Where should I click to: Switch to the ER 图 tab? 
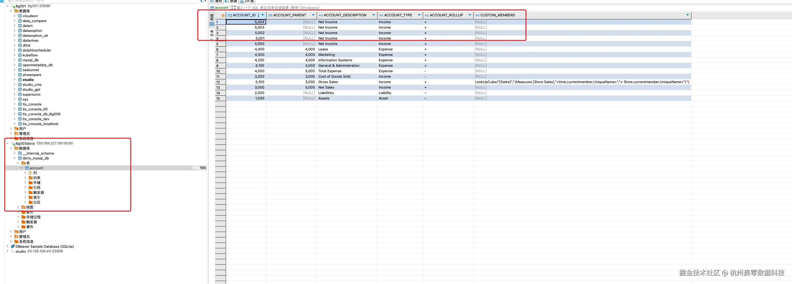(247, 2)
